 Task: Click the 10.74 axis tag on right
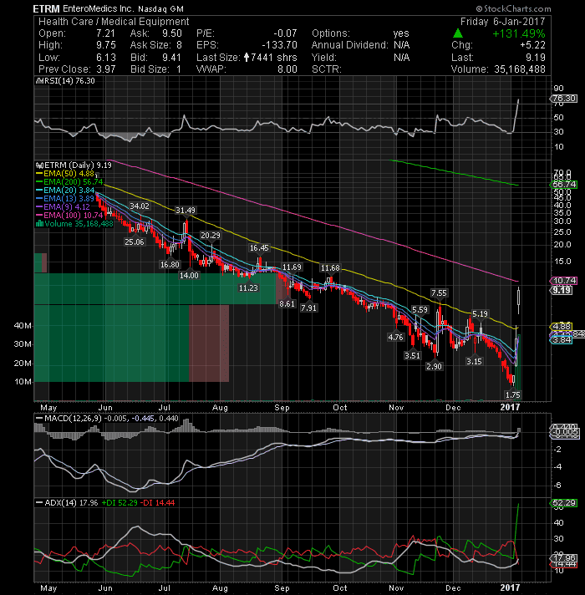click(x=564, y=281)
